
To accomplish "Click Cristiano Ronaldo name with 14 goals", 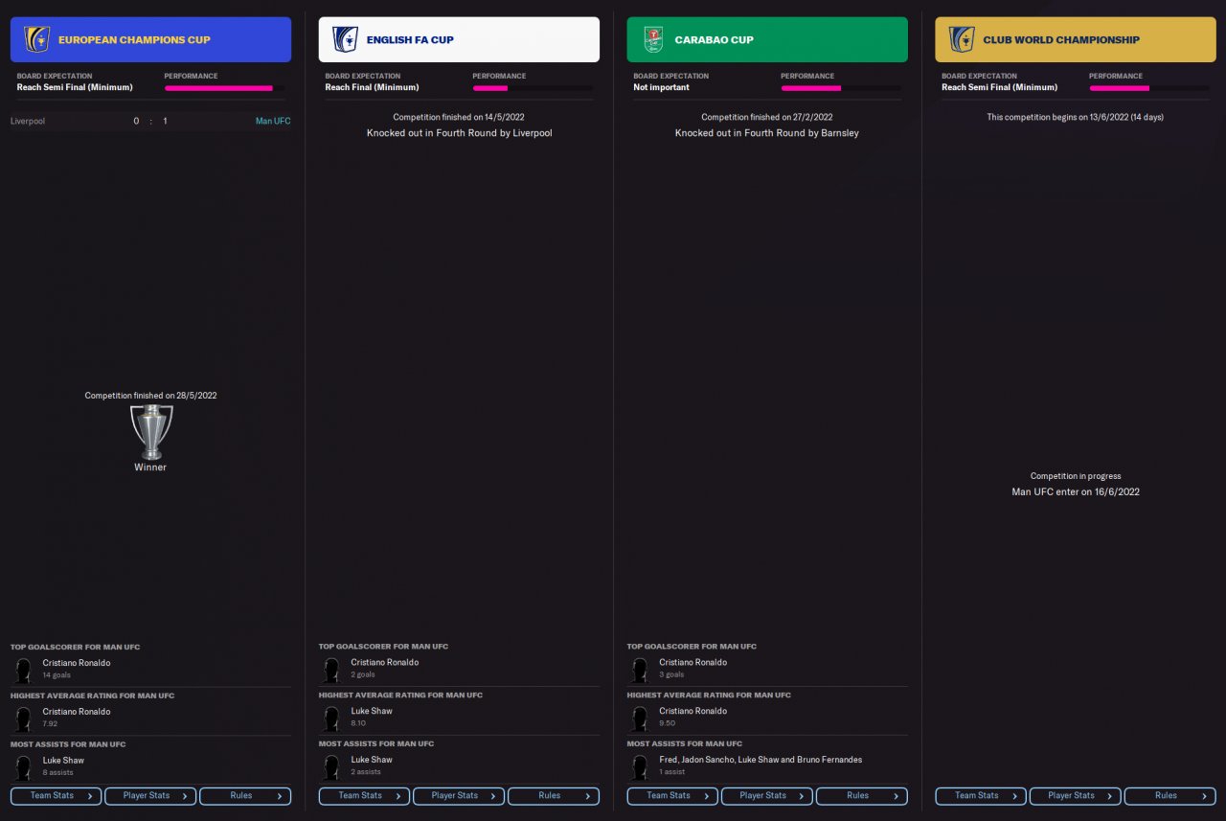I will (77, 663).
